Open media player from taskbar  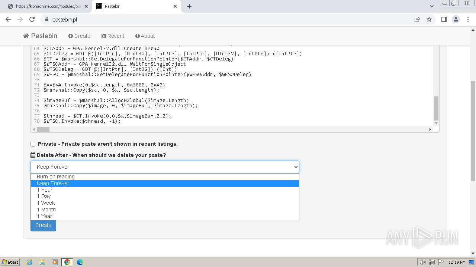click(55, 262)
